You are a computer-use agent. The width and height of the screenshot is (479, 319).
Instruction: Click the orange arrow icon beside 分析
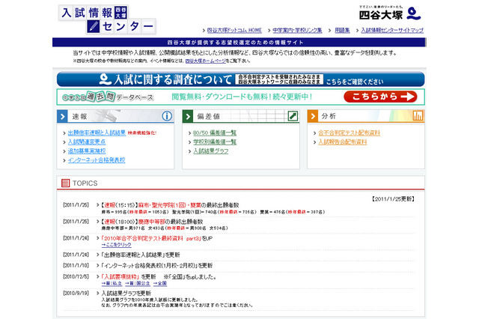click(x=313, y=116)
